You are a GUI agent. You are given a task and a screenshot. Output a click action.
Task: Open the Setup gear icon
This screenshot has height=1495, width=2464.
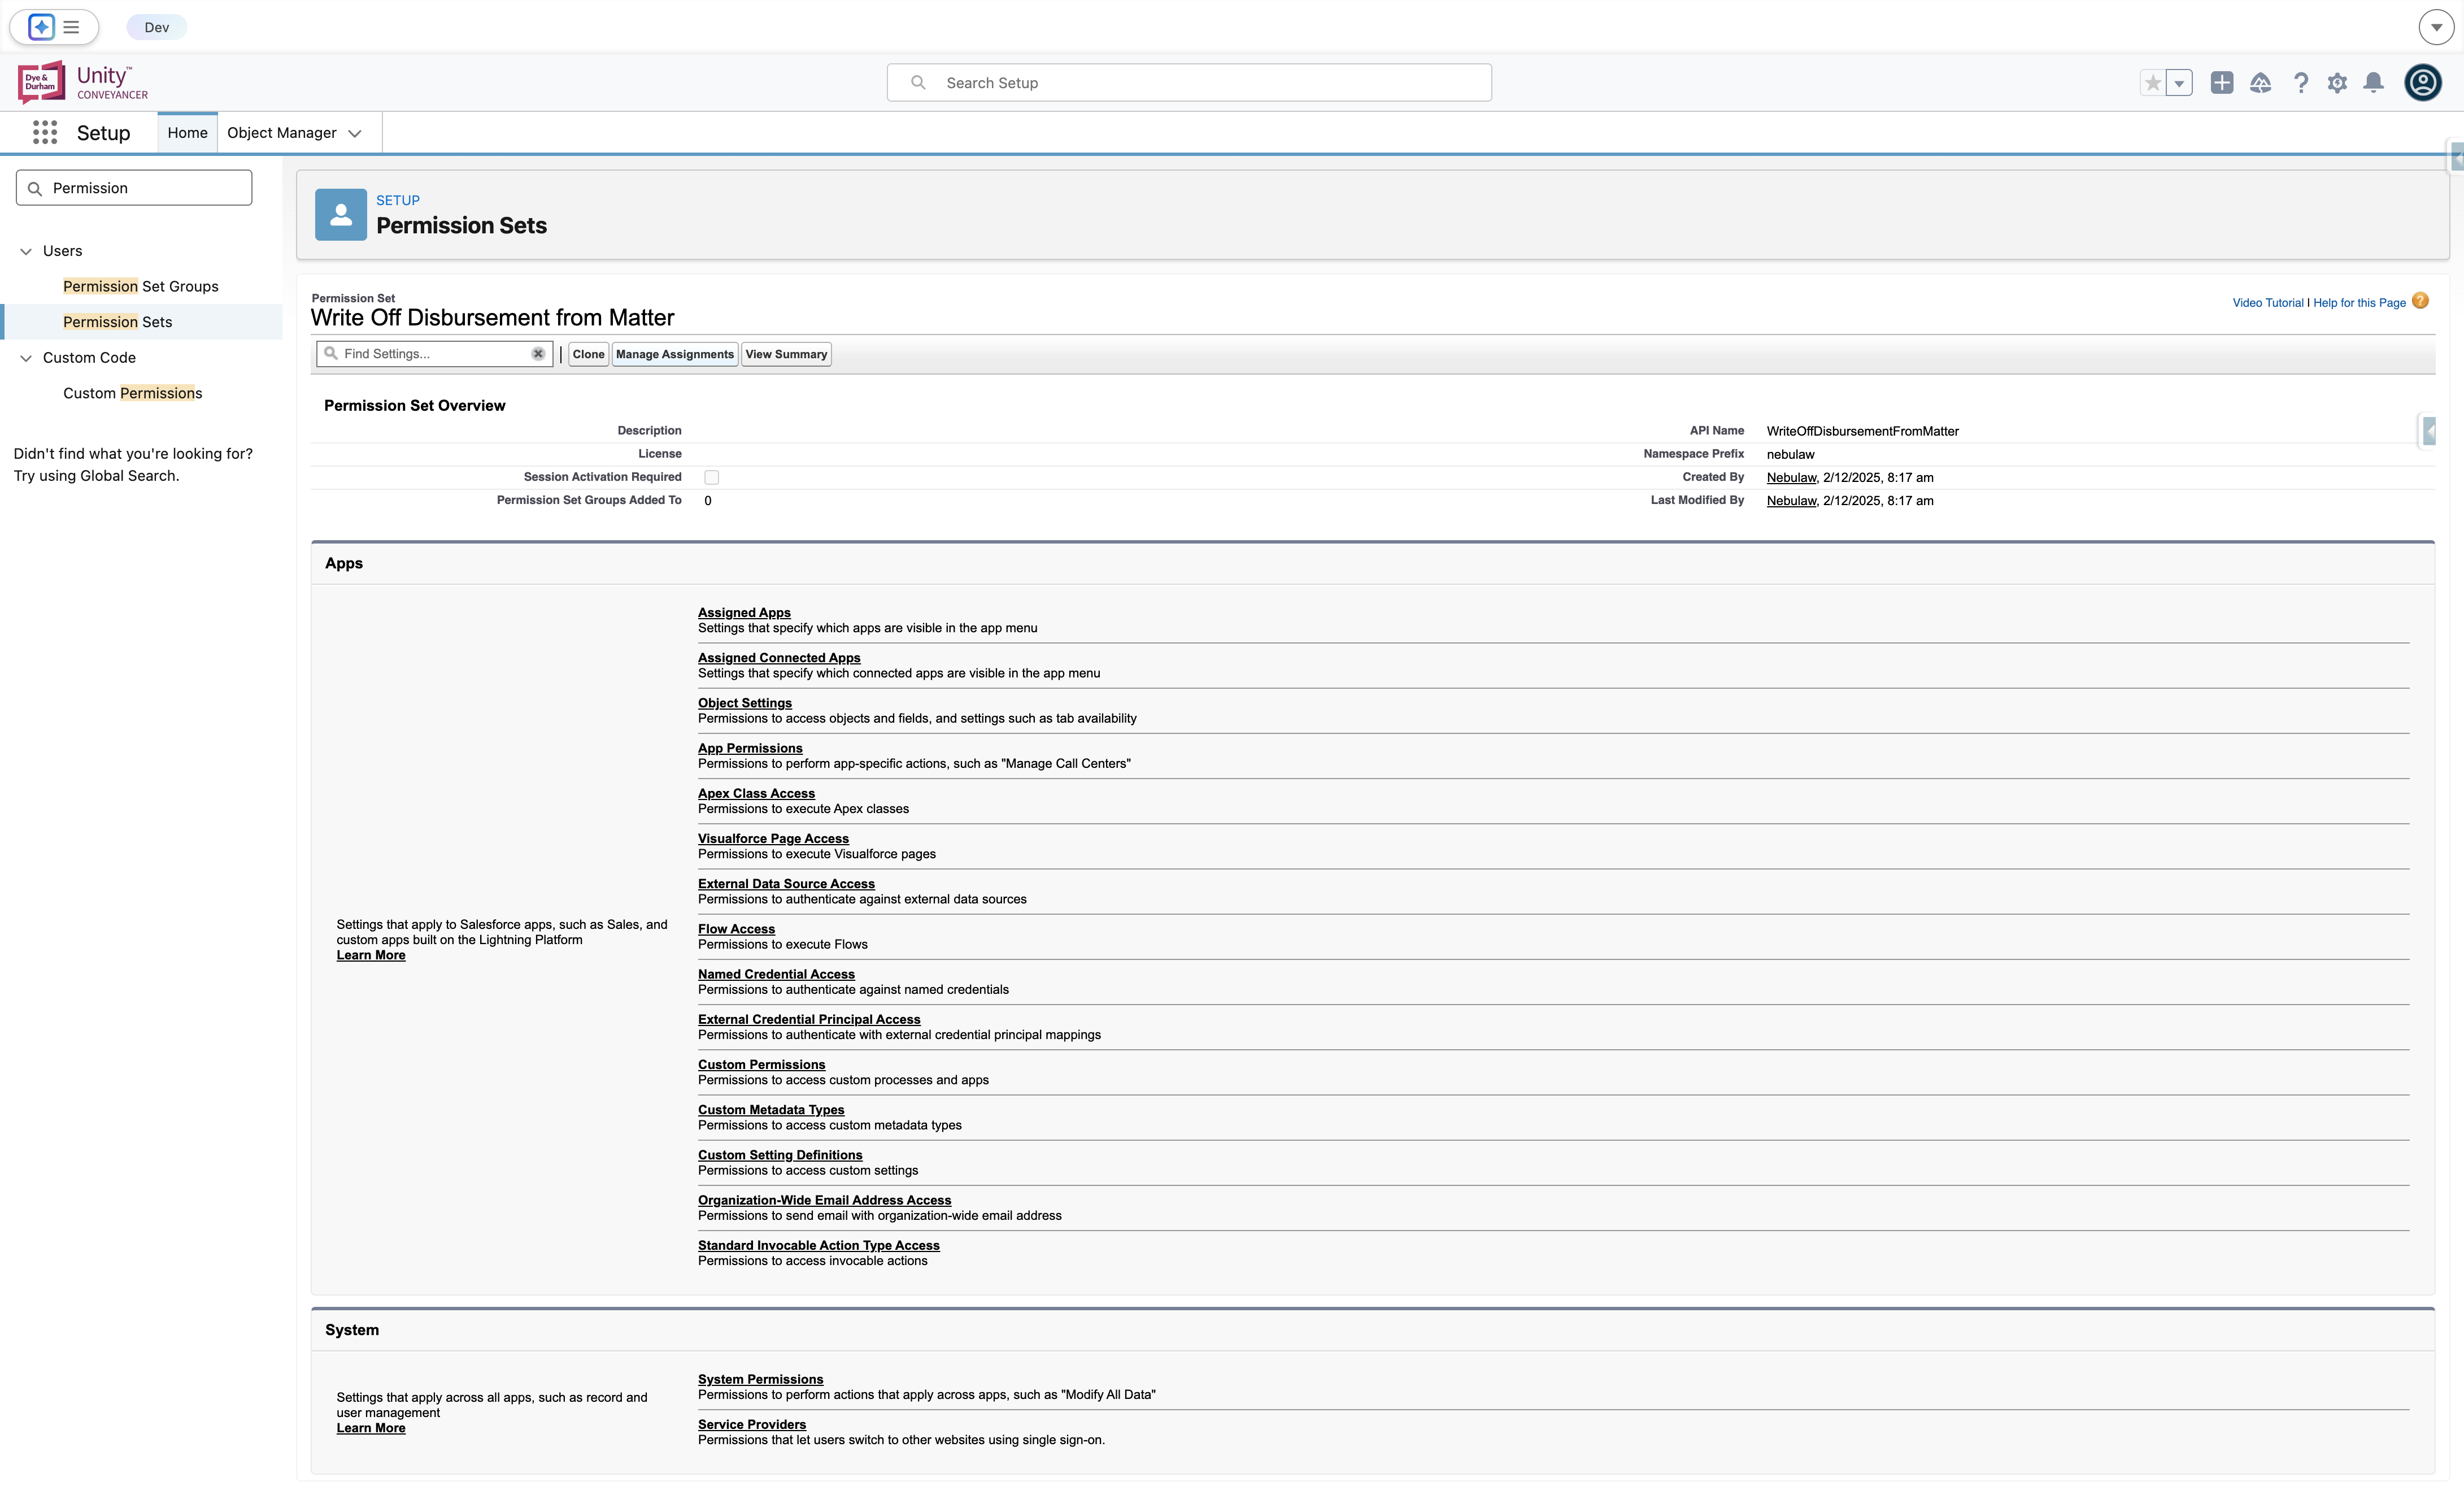[x=2337, y=83]
